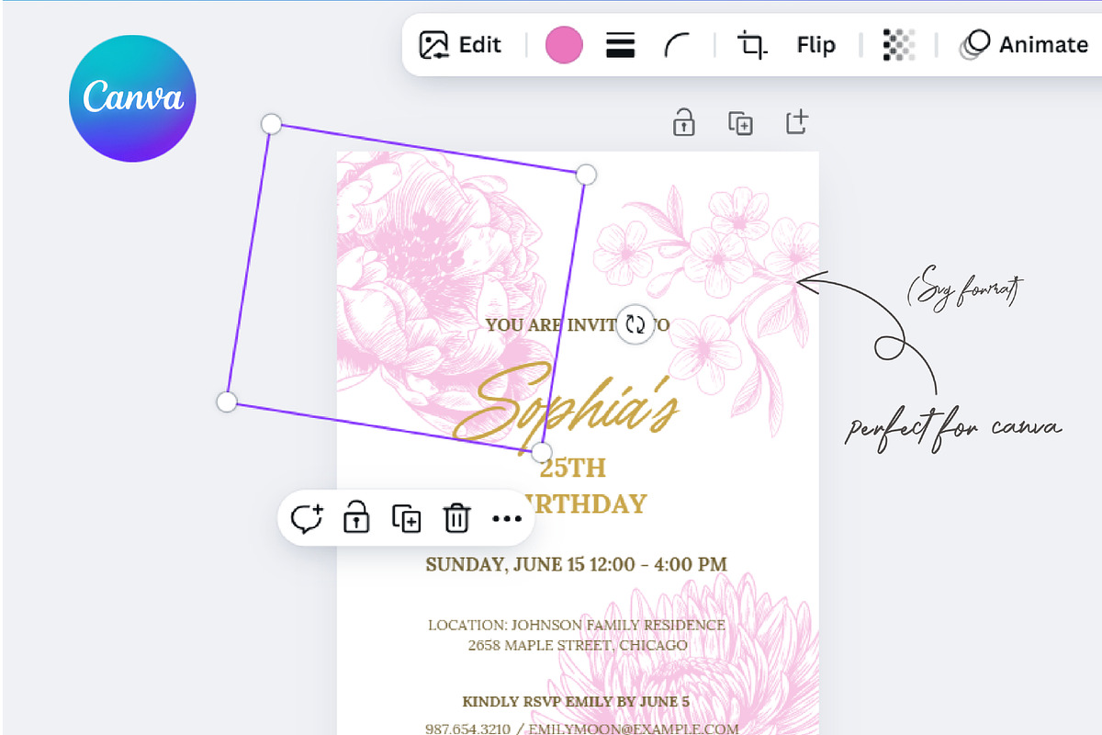Click the Canva logo
The width and height of the screenshot is (1102, 735).
(132, 98)
